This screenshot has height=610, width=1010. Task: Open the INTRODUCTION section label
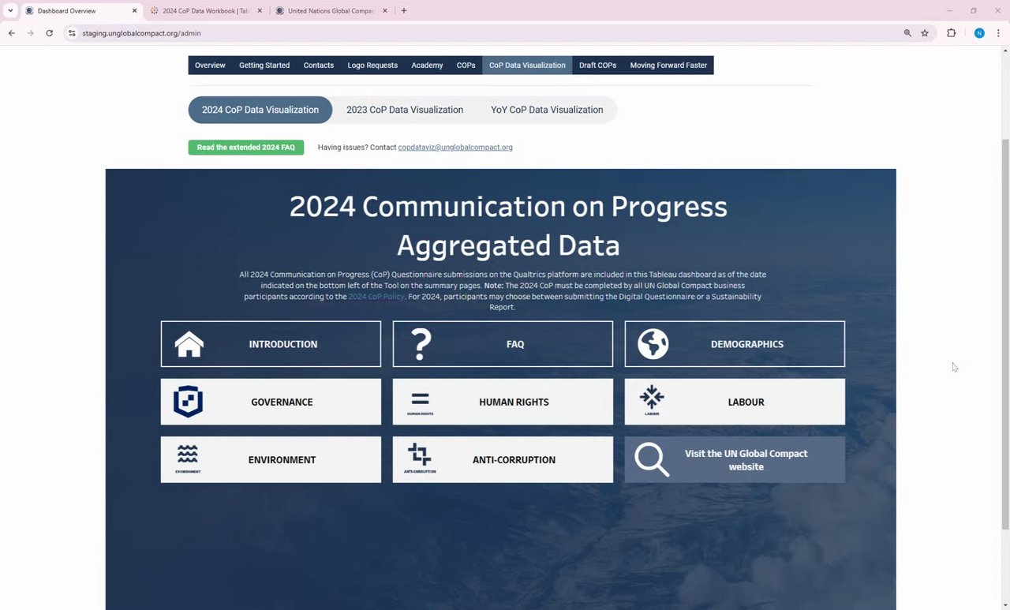click(x=283, y=344)
